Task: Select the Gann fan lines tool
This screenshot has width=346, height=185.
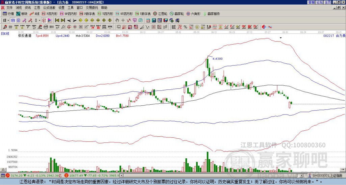Action: click(x=124, y=27)
